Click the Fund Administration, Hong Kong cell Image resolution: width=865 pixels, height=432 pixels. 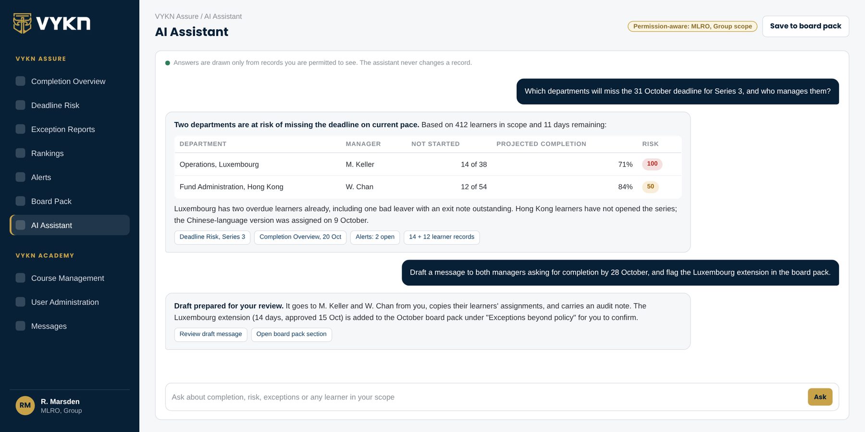click(231, 187)
